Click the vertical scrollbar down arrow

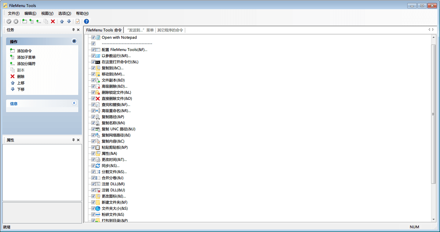click(x=433, y=219)
